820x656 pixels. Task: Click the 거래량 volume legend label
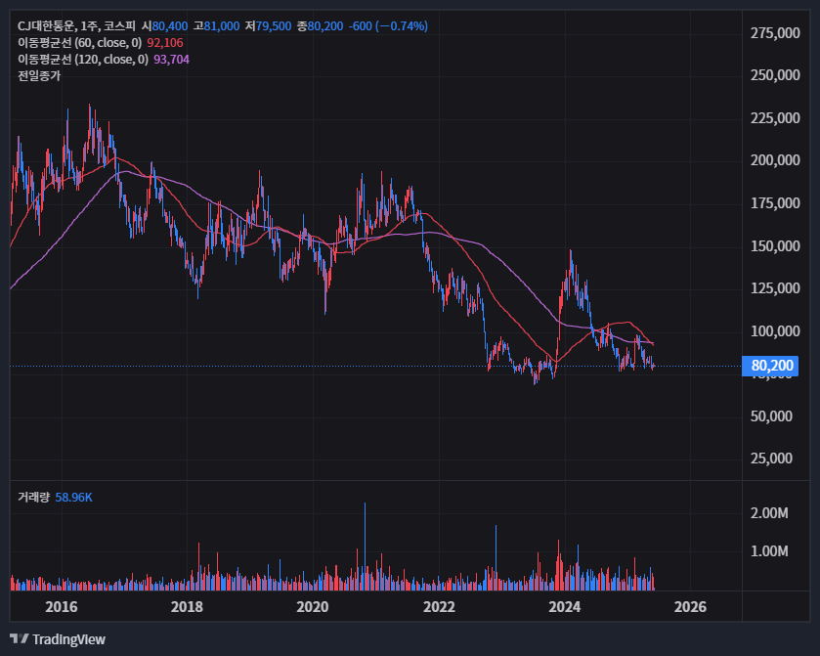[33, 498]
